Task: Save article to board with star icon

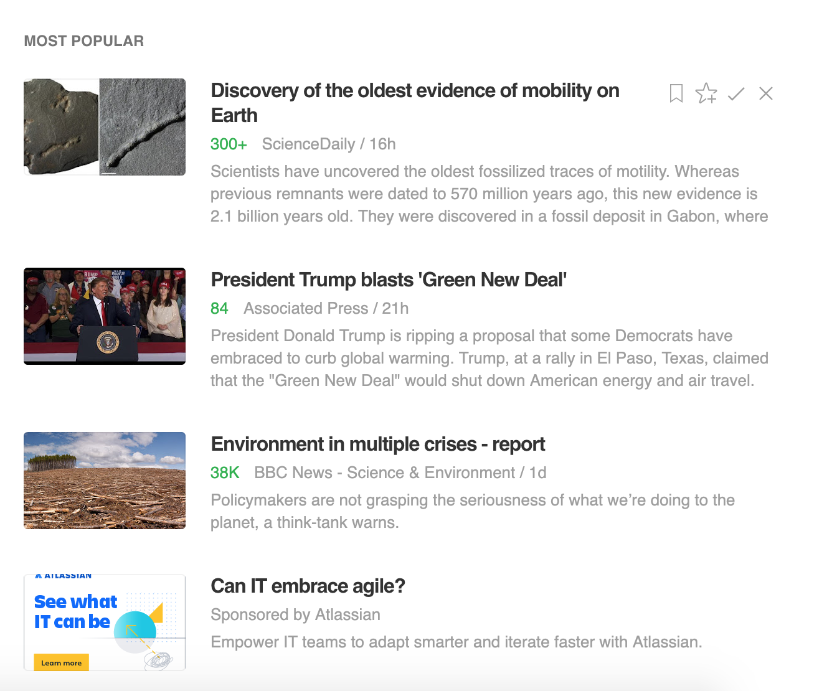Action: pos(706,93)
